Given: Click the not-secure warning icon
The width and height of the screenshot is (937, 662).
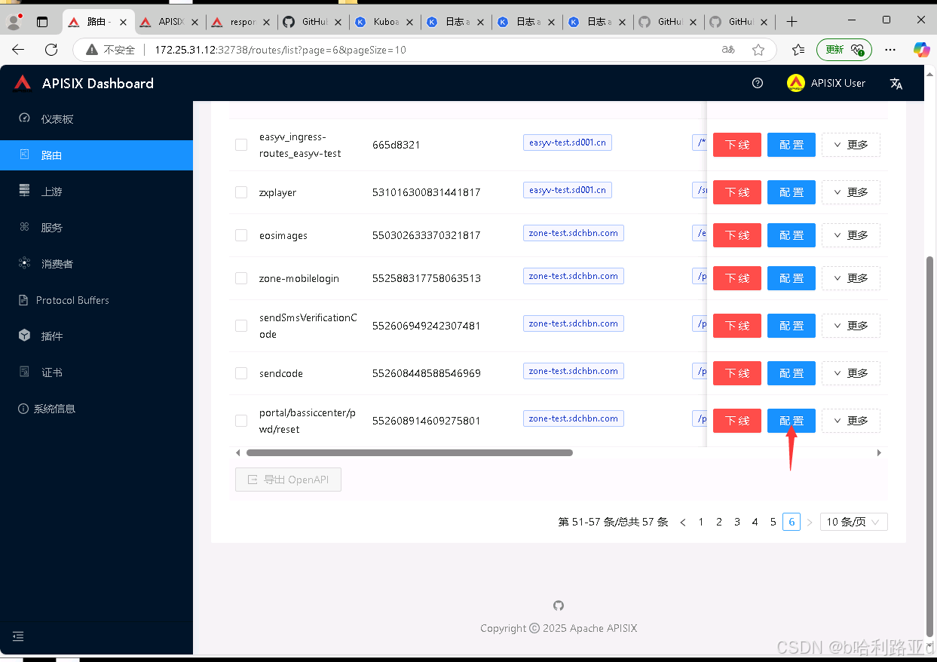Looking at the screenshot, I should (x=92, y=50).
